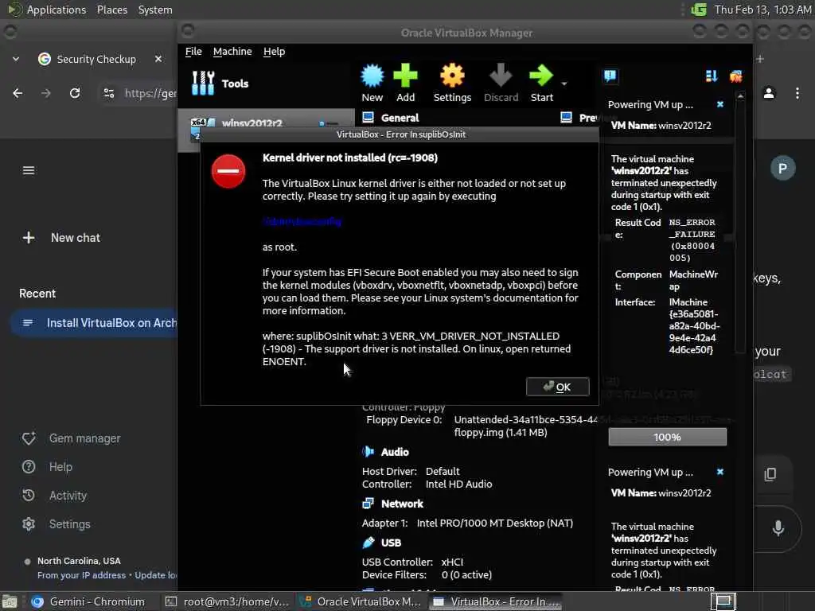Click site info icon in address bar

pos(108,93)
